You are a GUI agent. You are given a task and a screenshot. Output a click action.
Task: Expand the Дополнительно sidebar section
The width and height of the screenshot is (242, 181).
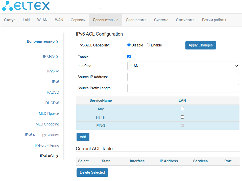coord(42,41)
